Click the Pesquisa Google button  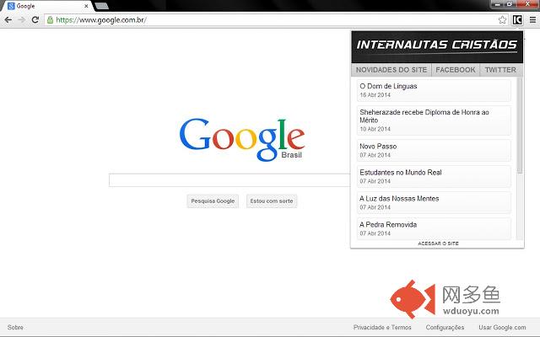(213, 201)
